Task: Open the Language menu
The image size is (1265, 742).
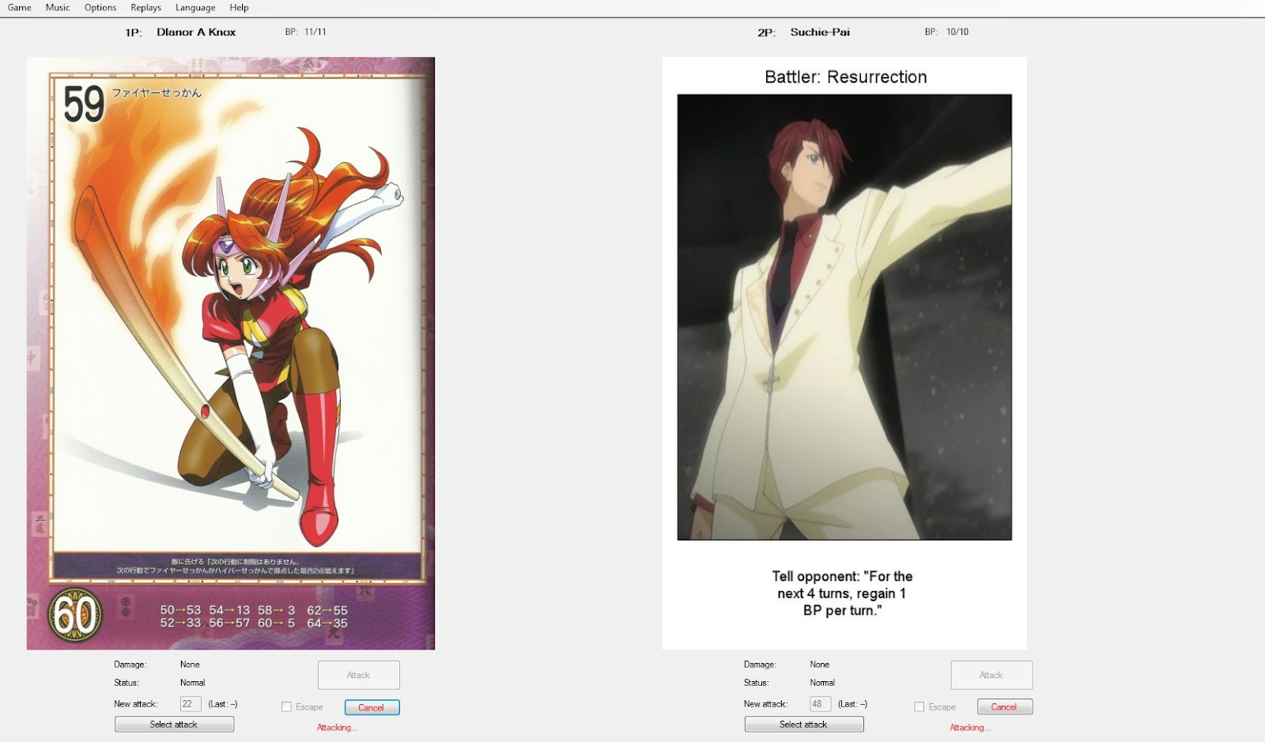Action: [x=195, y=8]
